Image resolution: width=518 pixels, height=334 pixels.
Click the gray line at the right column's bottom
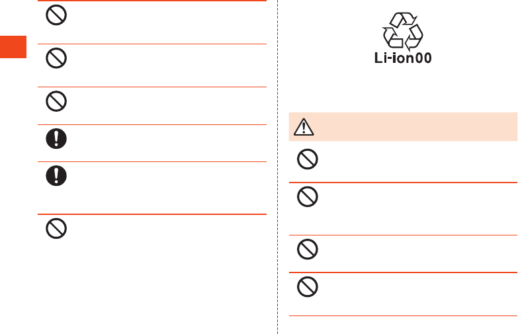pyautogui.click(x=403, y=315)
